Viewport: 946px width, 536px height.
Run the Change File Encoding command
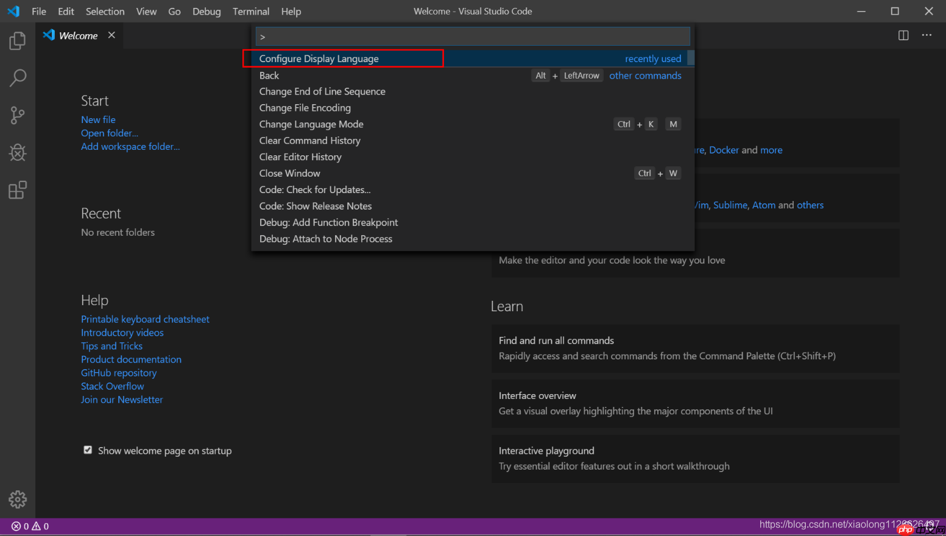(305, 107)
